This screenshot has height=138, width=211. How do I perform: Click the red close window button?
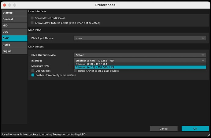click(x=4, y=5)
